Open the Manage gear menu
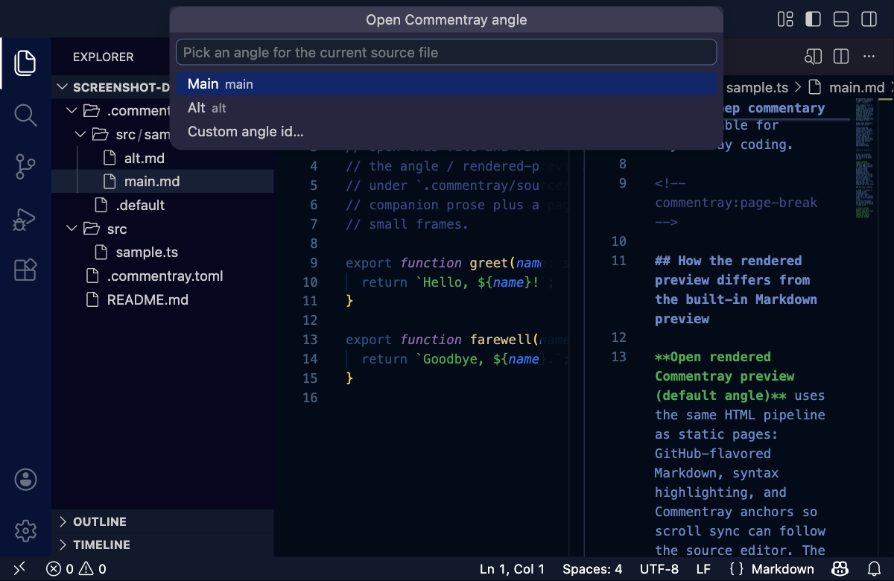This screenshot has height=581, width=894. tap(25, 531)
